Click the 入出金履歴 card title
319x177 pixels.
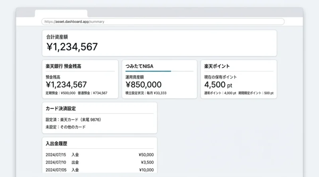[56, 144]
